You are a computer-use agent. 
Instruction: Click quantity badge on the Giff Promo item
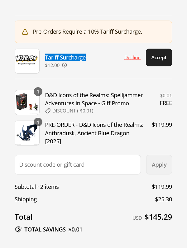click(38, 92)
